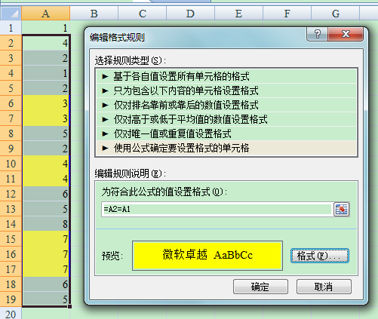Select column E header

tap(238, 13)
